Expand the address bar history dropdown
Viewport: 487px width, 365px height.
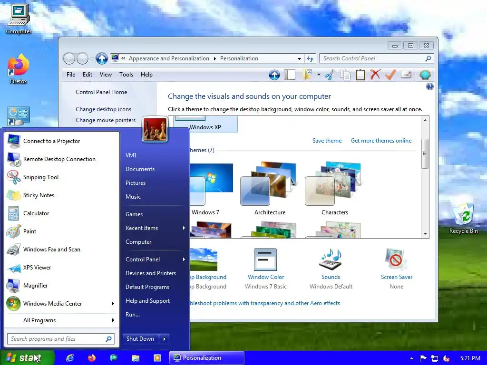point(299,58)
